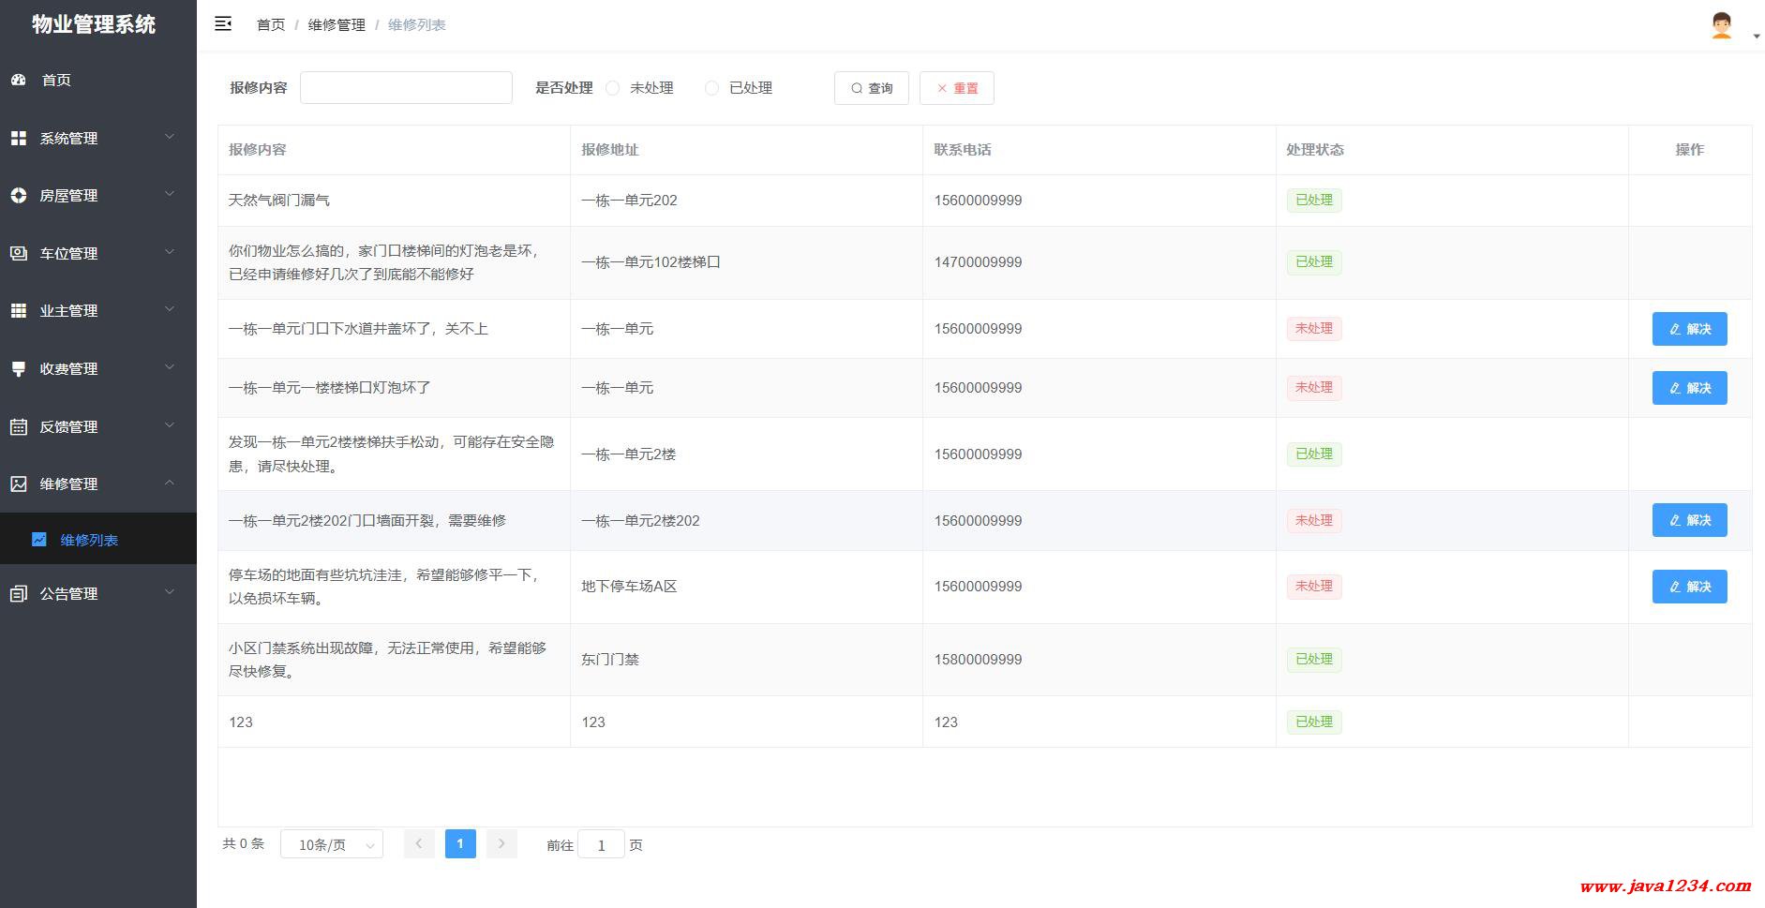1765x908 pixels.
Task: Click the 首页 dashboard icon in sidebar
Action: coord(19,80)
